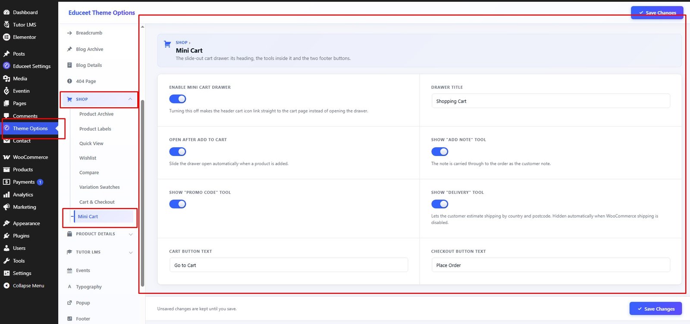Expand the Tutor LMS options chevron
The height and width of the screenshot is (324, 690).
click(x=131, y=252)
